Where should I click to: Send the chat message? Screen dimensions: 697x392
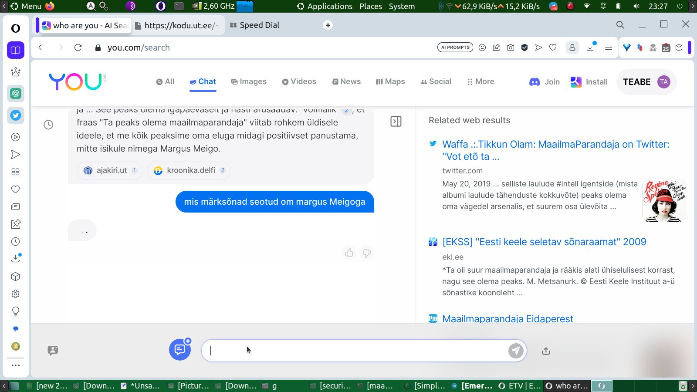(516, 351)
